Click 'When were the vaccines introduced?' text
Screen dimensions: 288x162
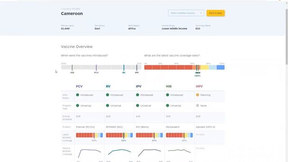tap(85, 55)
